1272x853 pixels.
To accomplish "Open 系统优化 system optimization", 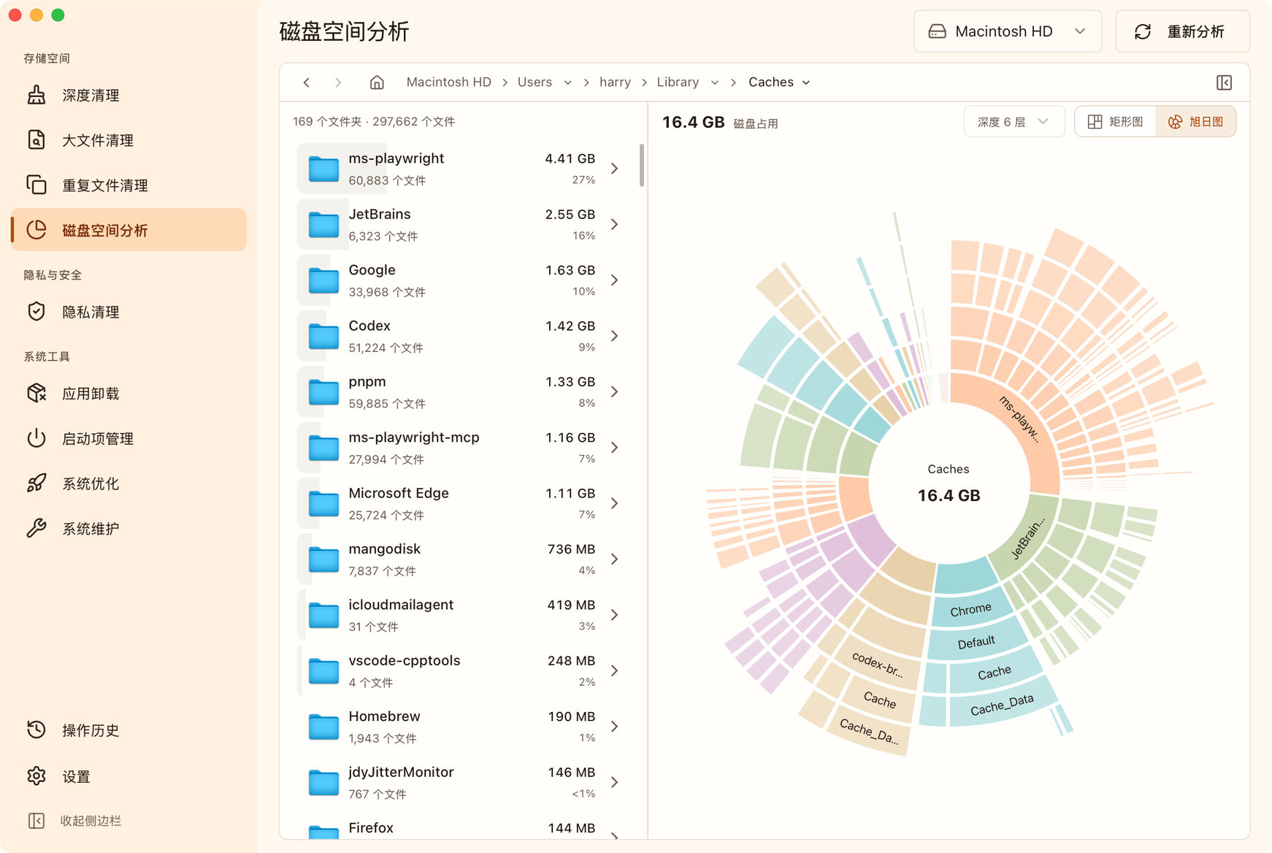I will 129,483.
